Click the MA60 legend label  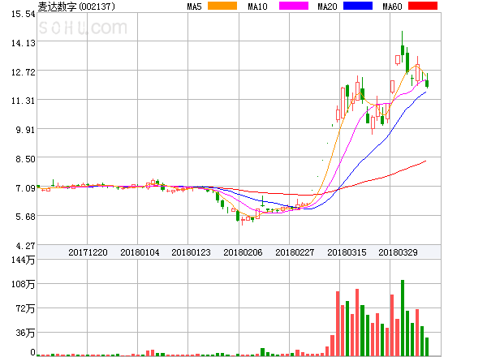pyautogui.click(x=392, y=6)
